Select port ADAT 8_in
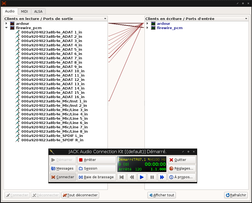This screenshot has width=252, height=203. (x=52, y=63)
